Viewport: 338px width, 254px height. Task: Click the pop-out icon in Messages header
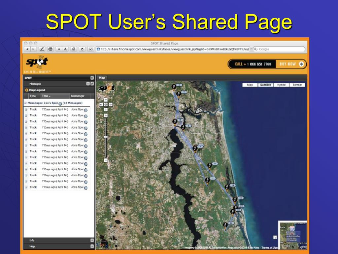(x=92, y=84)
